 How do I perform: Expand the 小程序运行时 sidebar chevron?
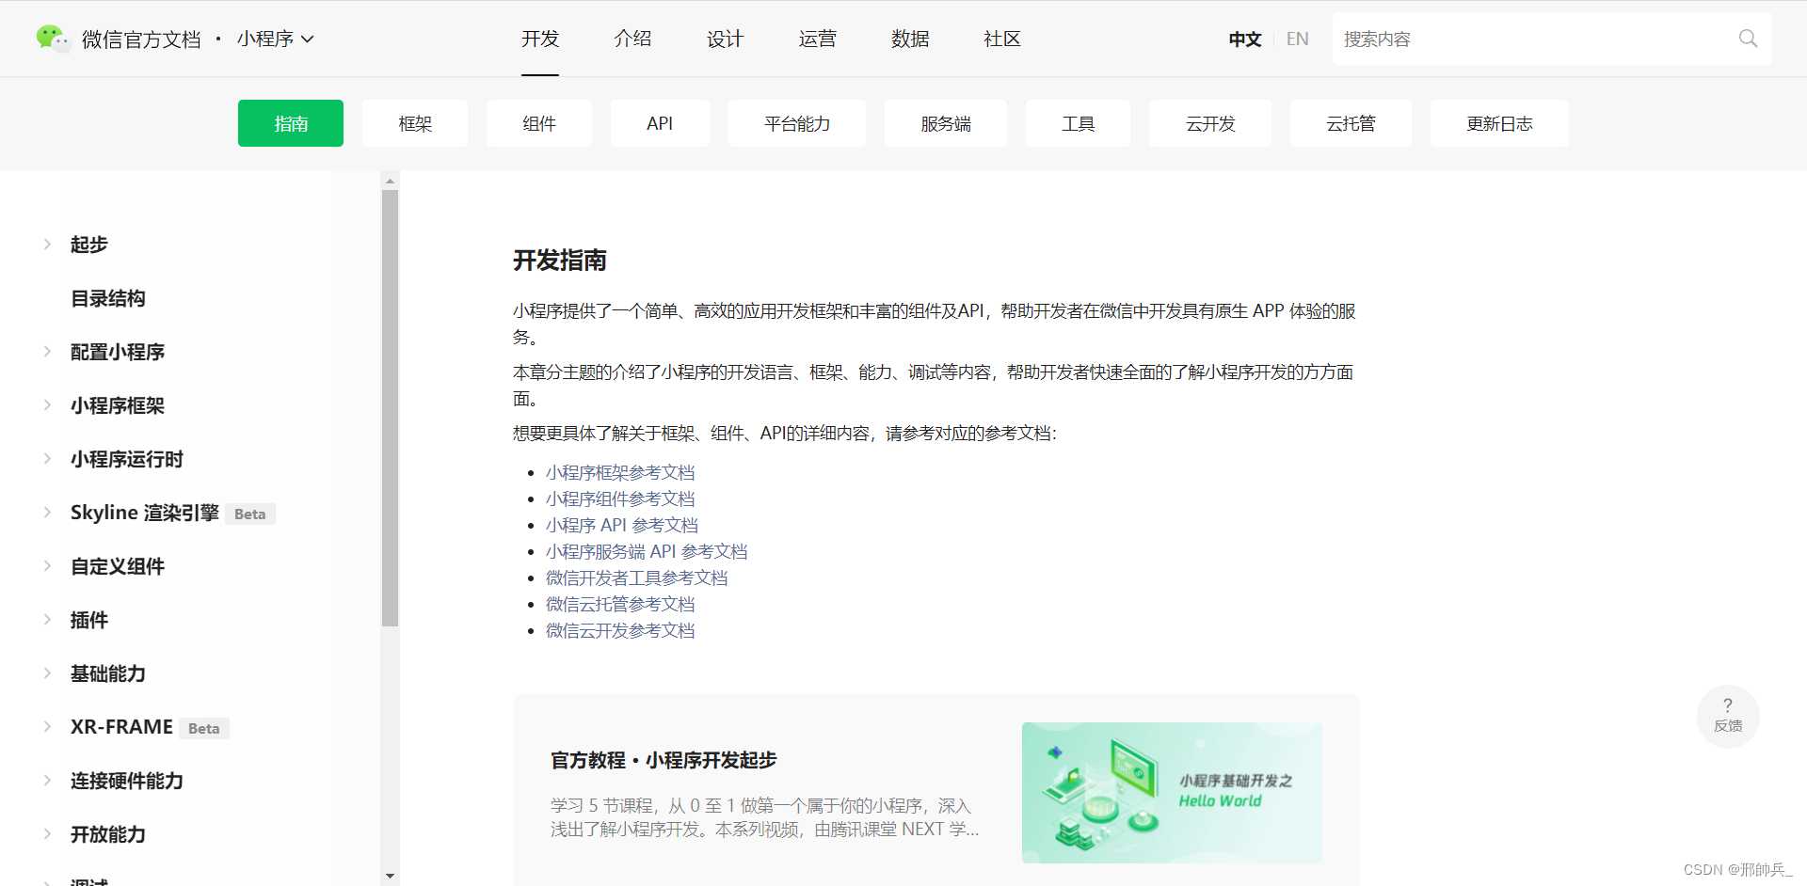click(x=47, y=459)
